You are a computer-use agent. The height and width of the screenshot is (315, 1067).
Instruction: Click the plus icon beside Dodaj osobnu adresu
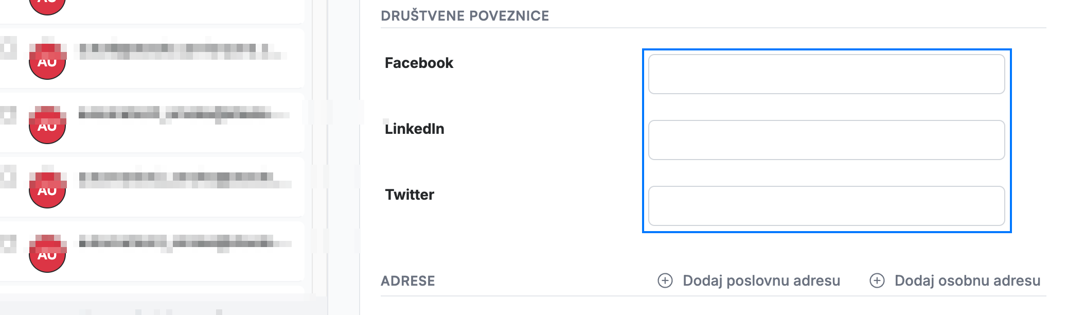click(877, 281)
